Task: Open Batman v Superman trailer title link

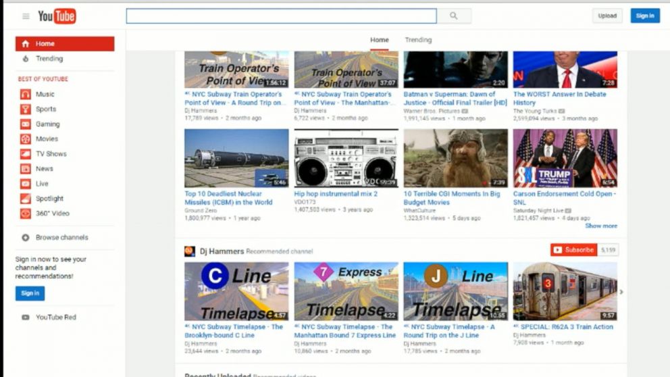Action: tap(455, 99)
